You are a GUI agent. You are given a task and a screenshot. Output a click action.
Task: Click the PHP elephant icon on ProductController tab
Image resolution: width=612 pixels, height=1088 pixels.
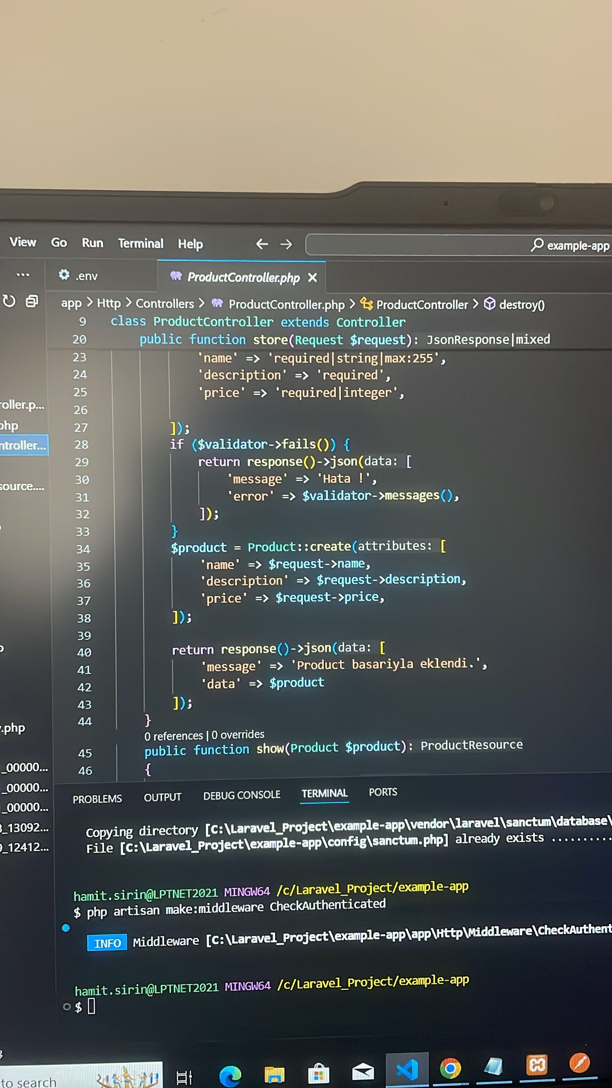pyautogui.click(x=176, y=276)
